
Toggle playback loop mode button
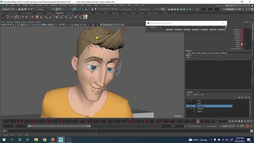(x=238, y=126)
